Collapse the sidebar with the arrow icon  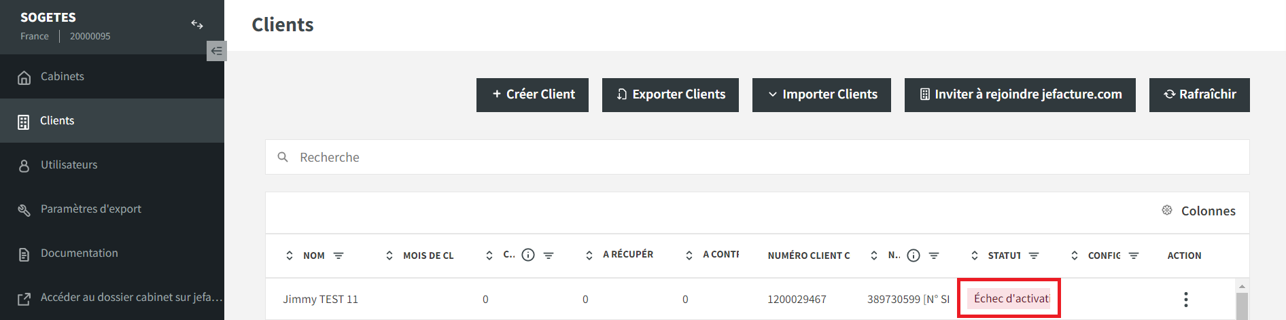click(216, 51)
